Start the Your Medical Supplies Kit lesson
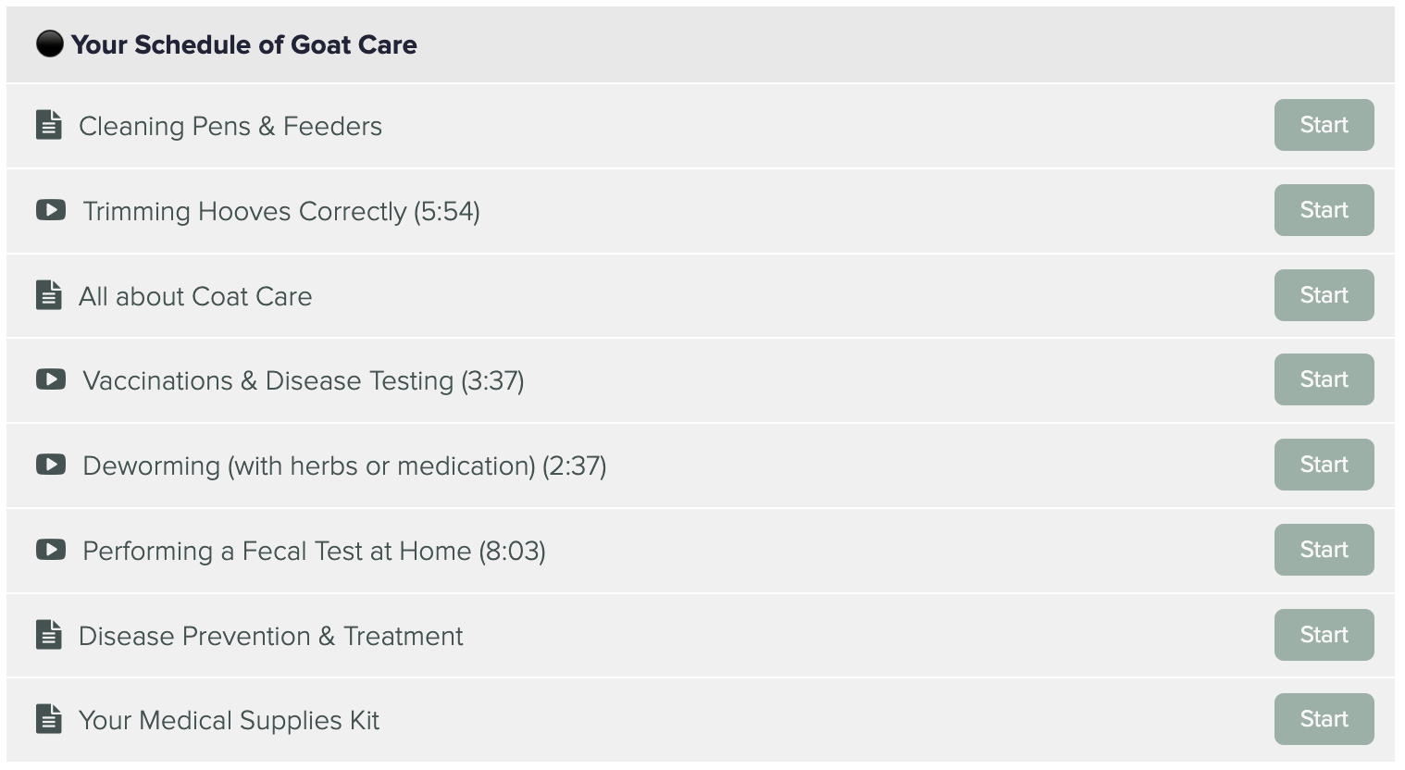This screenshot has height=770, width=1405. point(1324,719)
